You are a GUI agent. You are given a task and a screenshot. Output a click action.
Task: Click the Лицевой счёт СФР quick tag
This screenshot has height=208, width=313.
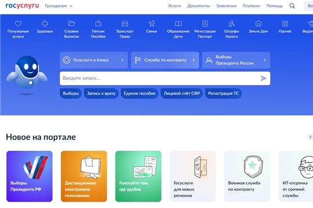(181, 94)
